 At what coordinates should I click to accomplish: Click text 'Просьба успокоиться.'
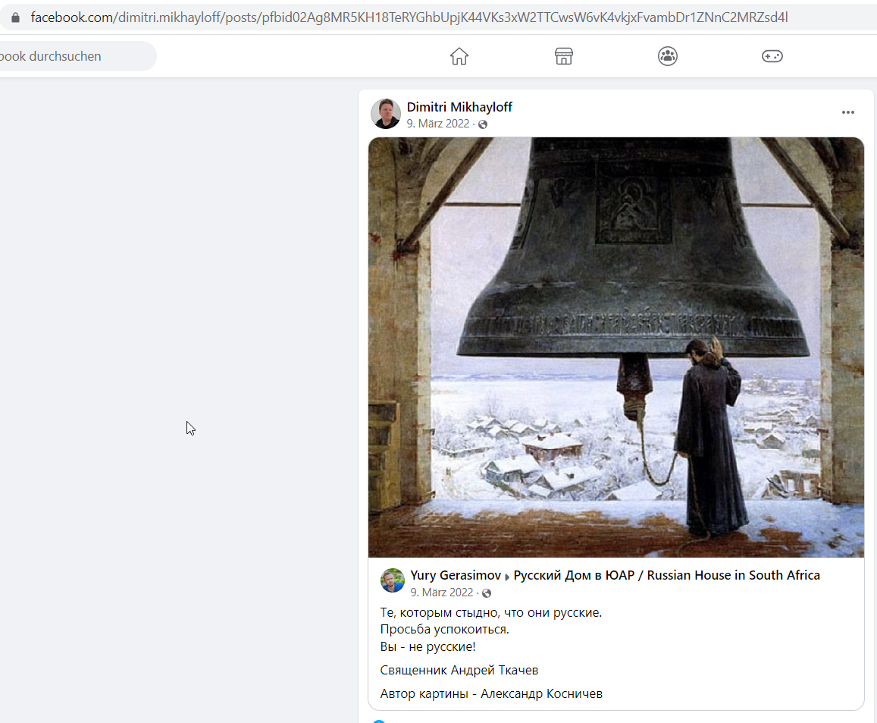(445, 629)
